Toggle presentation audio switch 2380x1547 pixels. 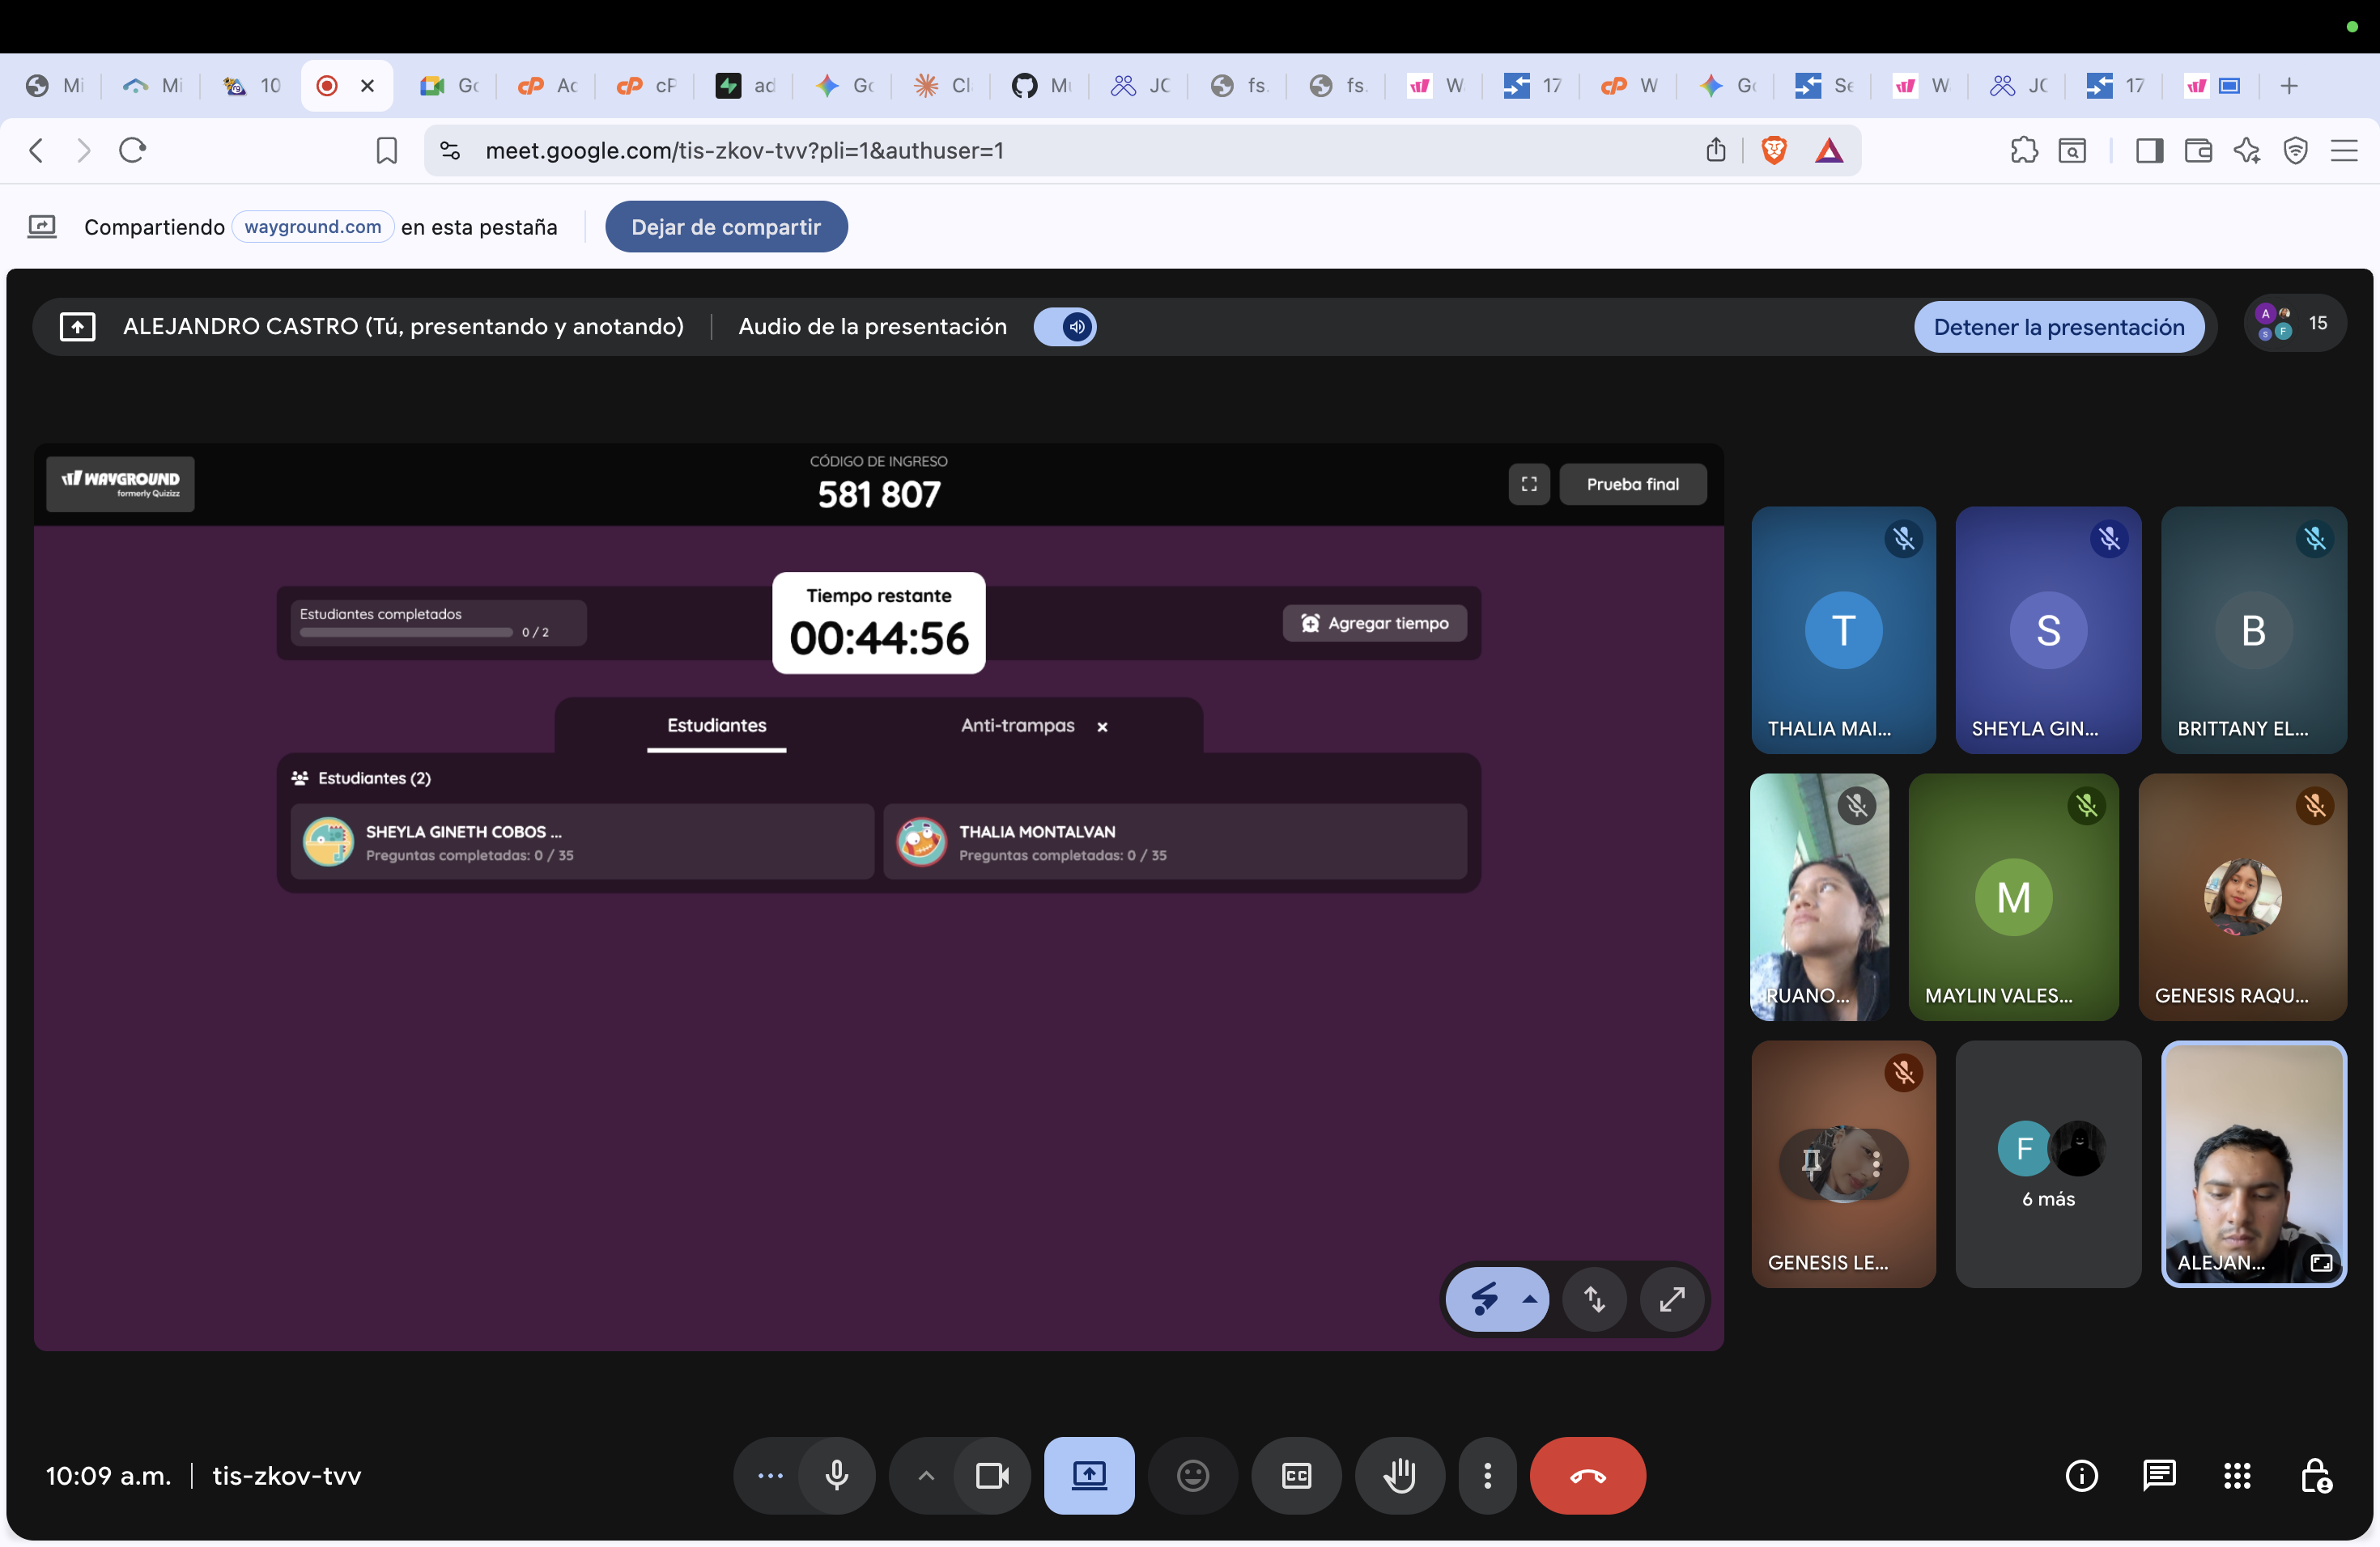tap(1065, 327)
